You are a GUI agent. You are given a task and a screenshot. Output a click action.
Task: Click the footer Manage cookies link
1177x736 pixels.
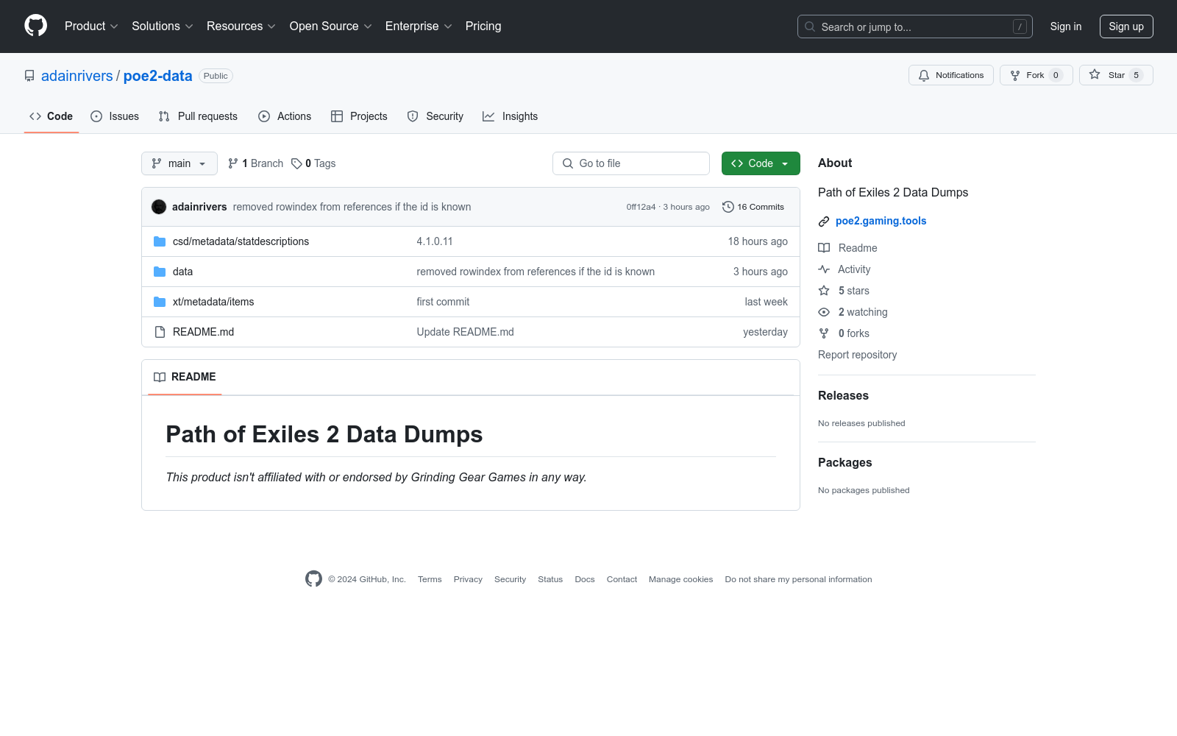(x=681, y=579)
